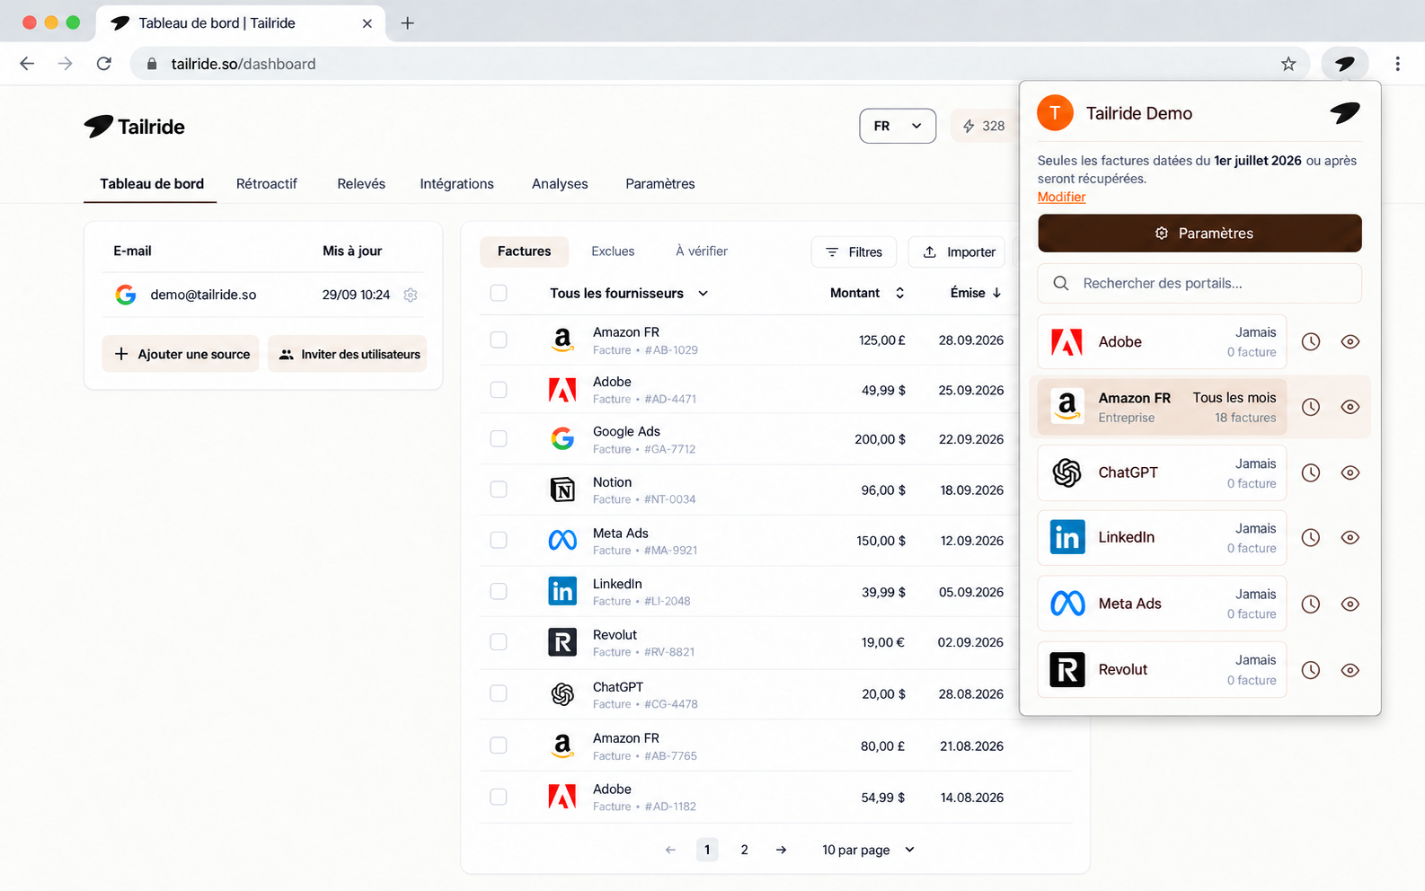Click Ajouter une source button
1425x891 pixels.
click(181, 354)
